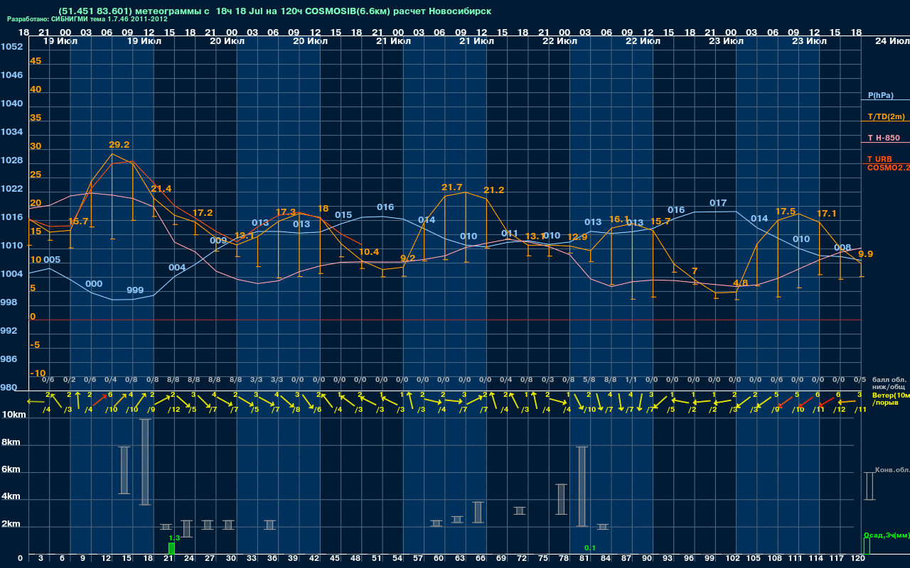Click the 17.1 temperature label
Screen dimensions: 910x568
(x=827, y=214)
